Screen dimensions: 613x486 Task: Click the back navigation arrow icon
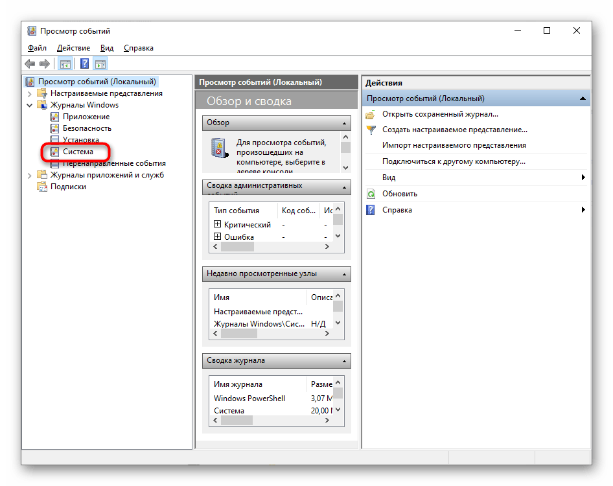click(x=30, y=63)
